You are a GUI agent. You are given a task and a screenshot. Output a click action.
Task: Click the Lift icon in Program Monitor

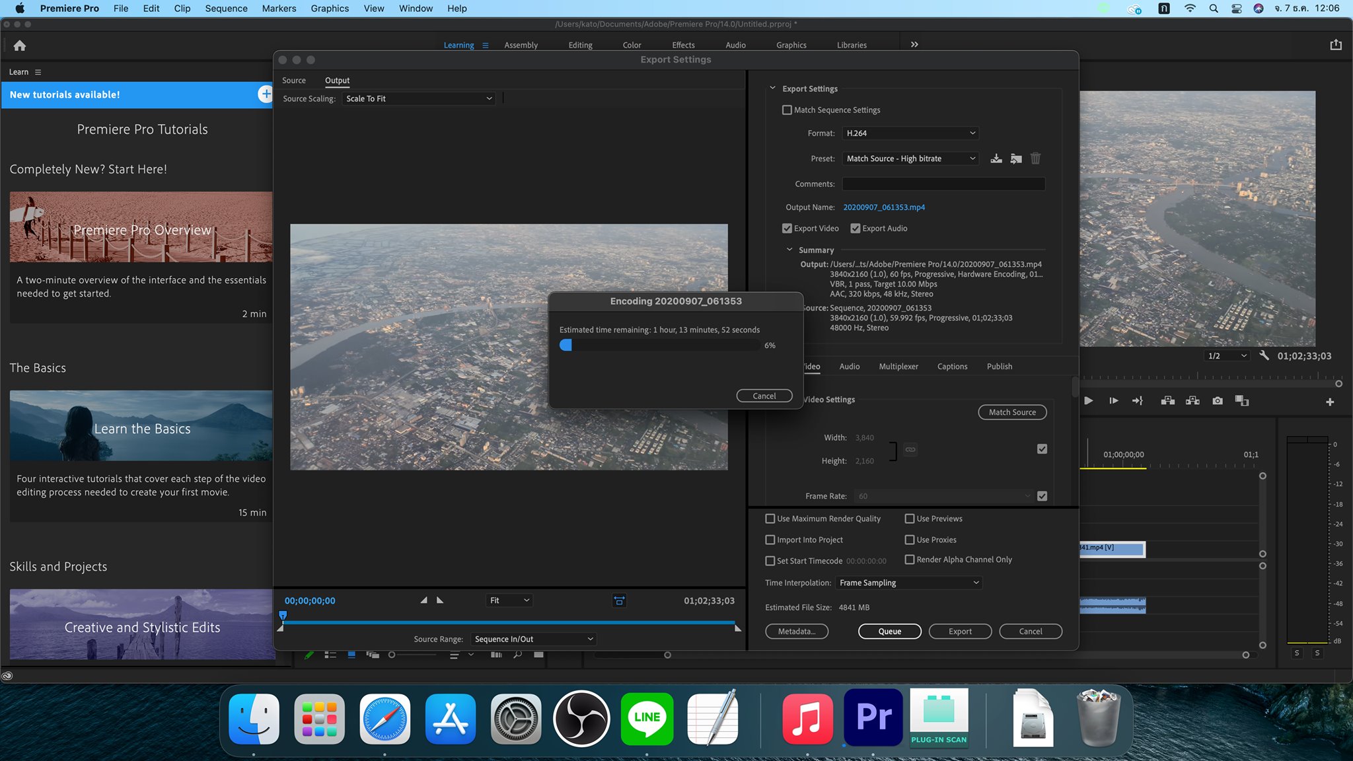[x=1168, y=401]
